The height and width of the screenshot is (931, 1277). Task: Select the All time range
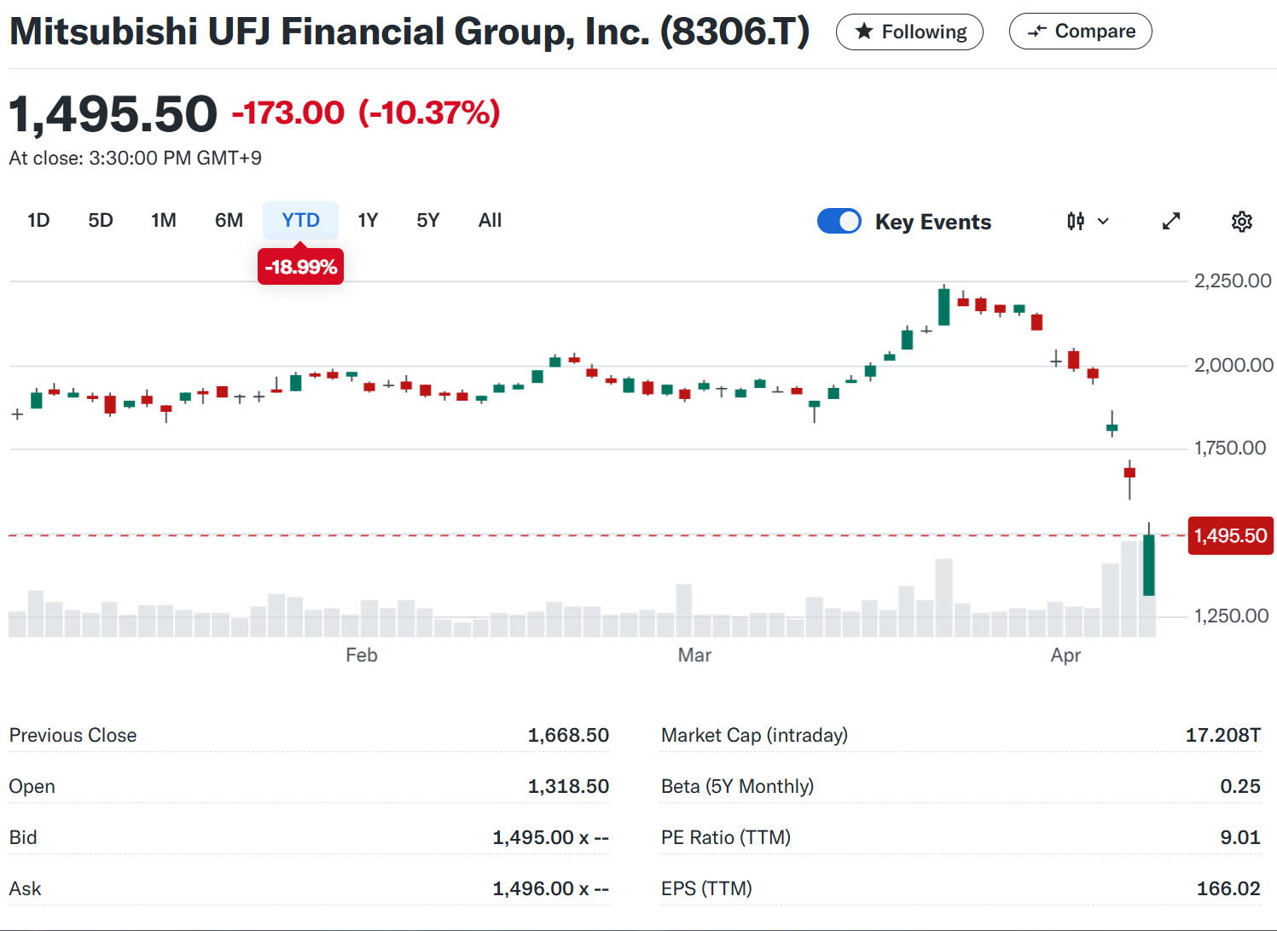[490, 220]
